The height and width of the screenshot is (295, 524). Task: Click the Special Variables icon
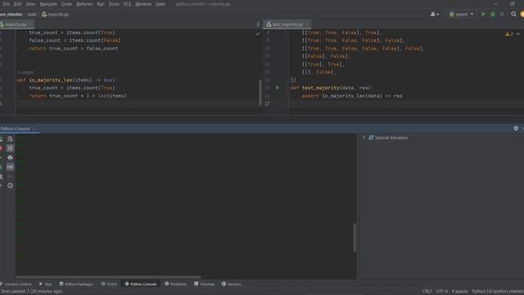(371, 138)
